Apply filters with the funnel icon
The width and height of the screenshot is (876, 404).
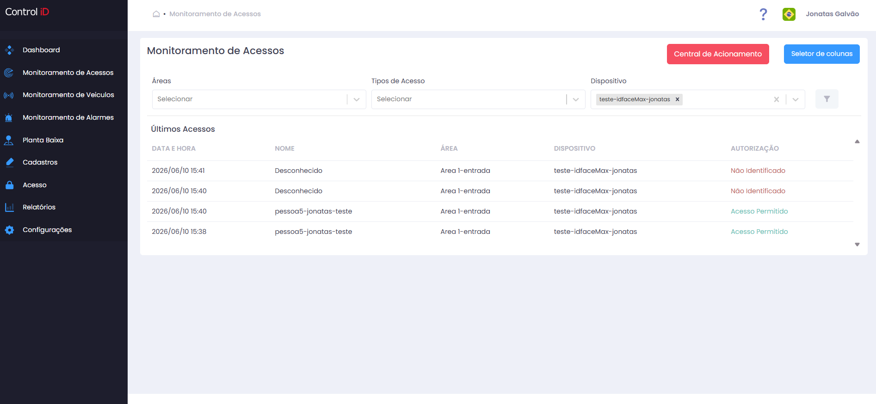[x=827, y=99]
